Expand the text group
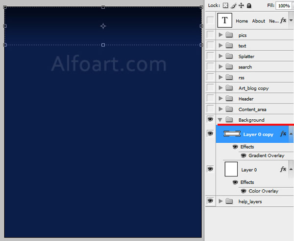The height and width of the screenshot is (241, 294). click(220, 45)
